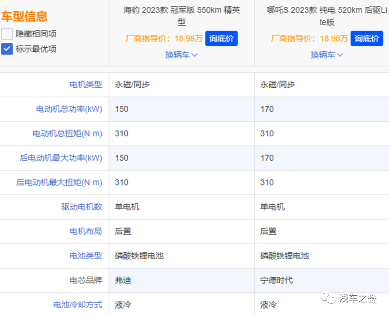Select 海豹 cooling method 液冷
The image size is (389, 315).
123,305
